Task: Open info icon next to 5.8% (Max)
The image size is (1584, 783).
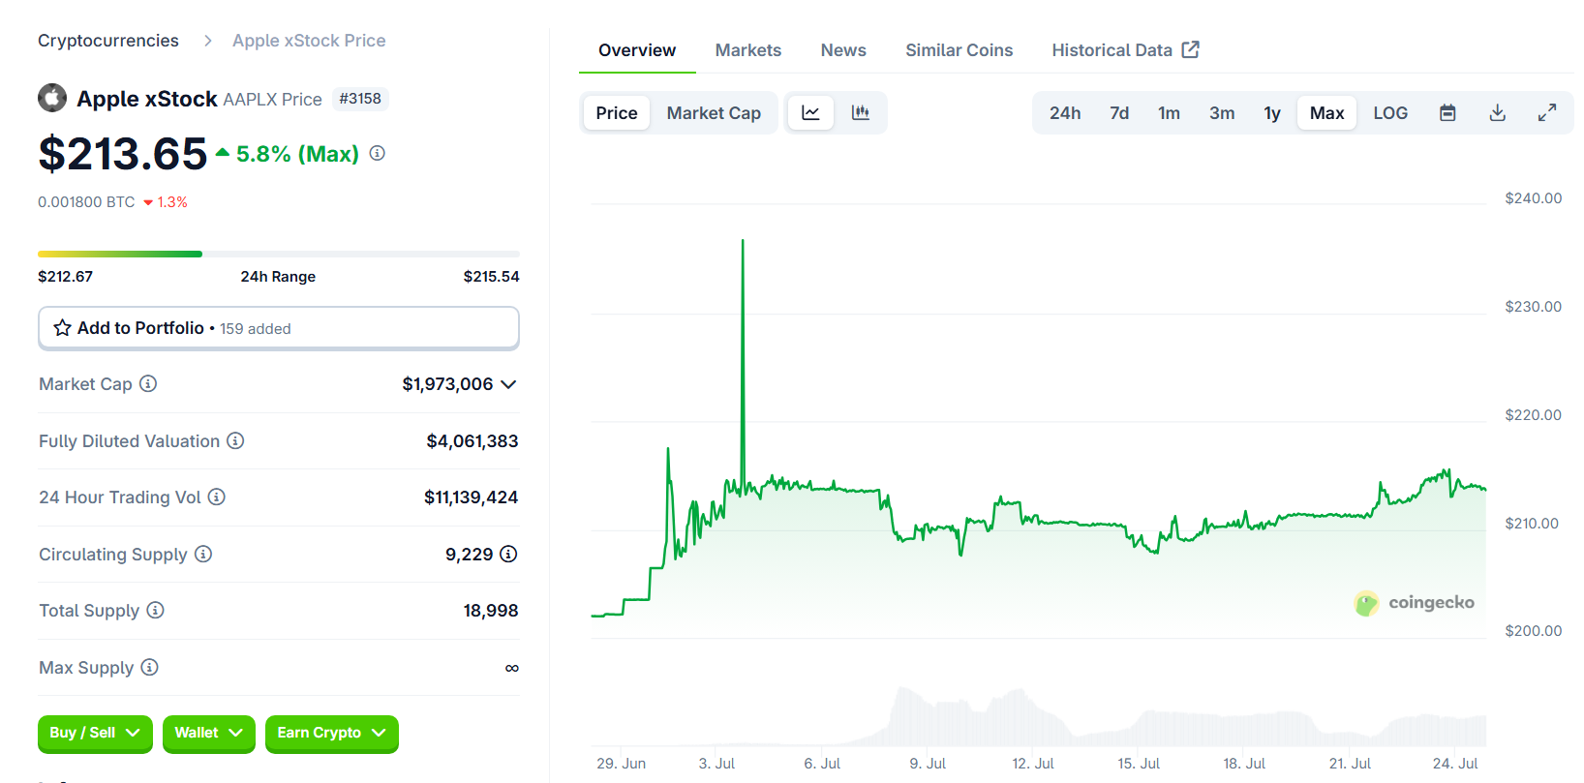Action: [x=378, y=153]
